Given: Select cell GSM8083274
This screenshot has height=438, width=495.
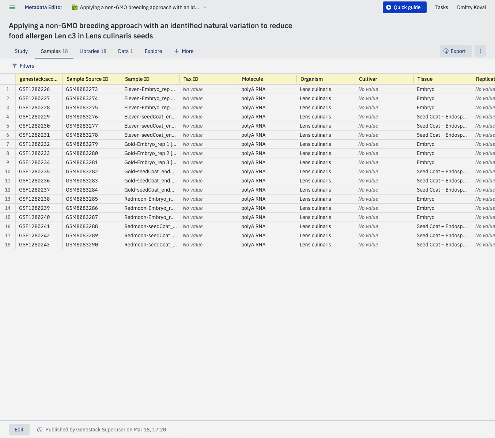Looking at the screenshot, I should 92,98.
